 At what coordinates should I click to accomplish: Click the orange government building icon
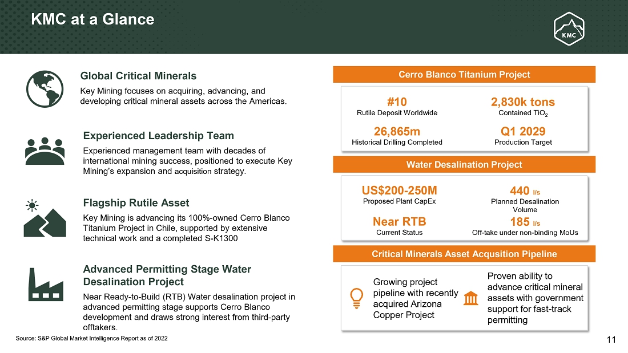471,298
